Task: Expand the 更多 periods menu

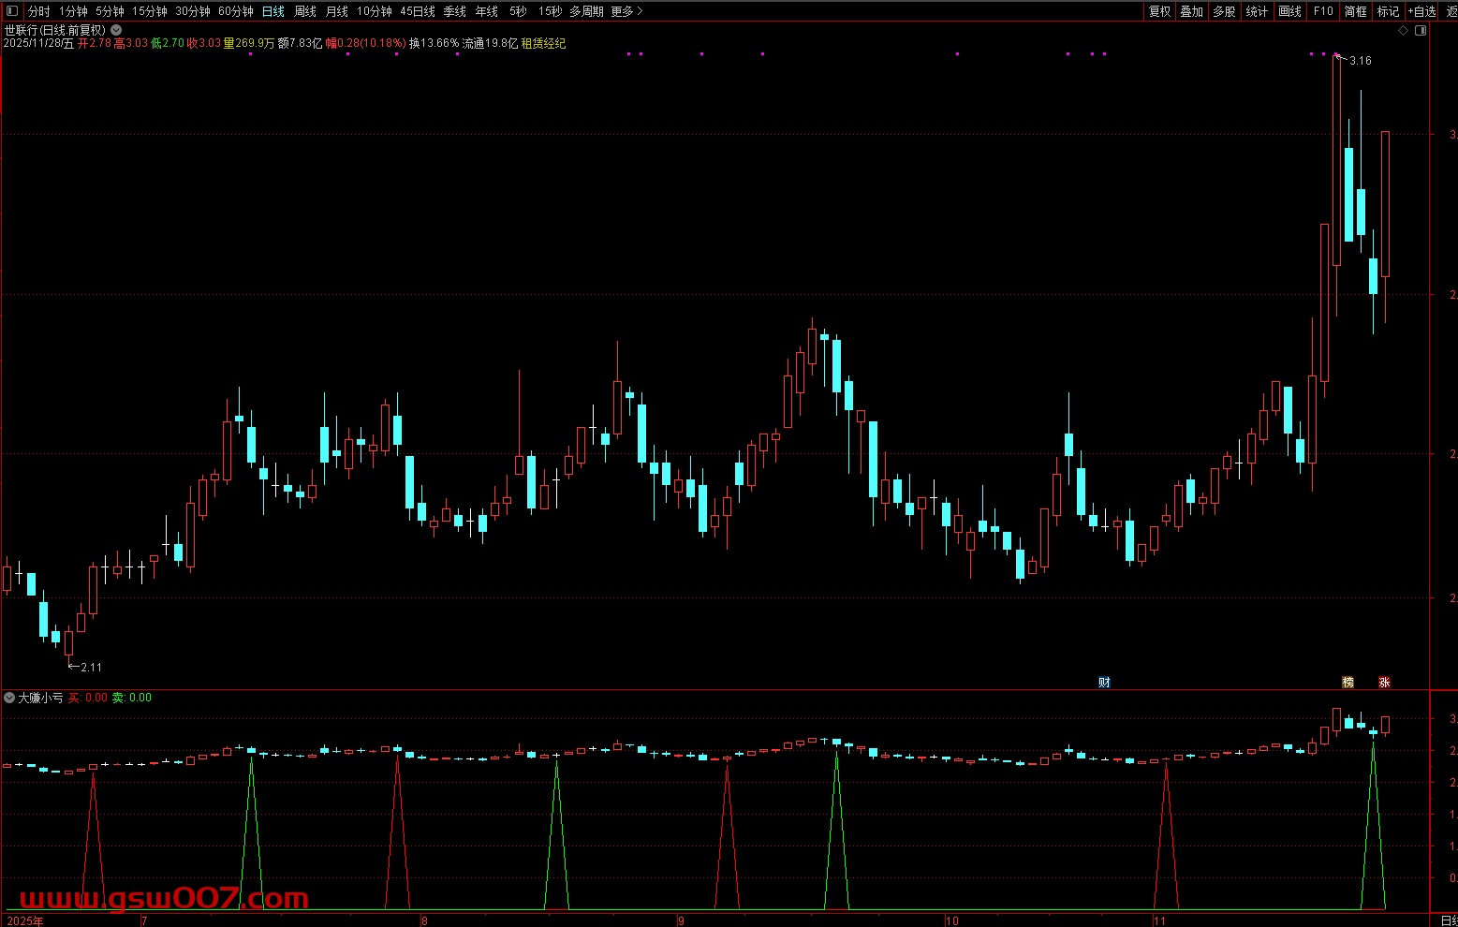Action: pos(626,11)
